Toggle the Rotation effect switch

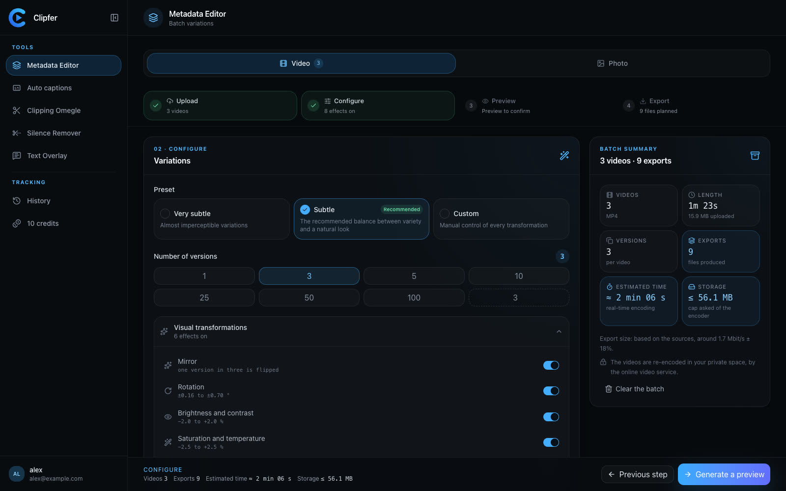pyautogui.click(x=551, y=391)
